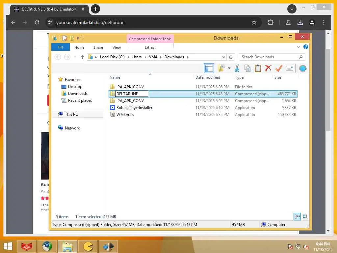Open the Extract ribbon tab
The image size is (337, 253).
150,47
